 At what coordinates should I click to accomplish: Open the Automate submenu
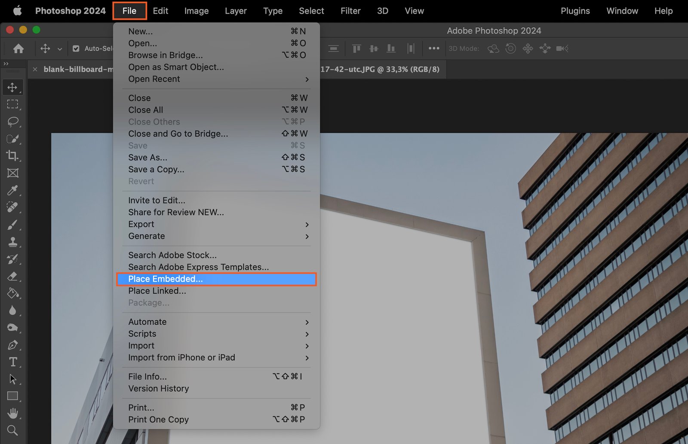[307, 322]
